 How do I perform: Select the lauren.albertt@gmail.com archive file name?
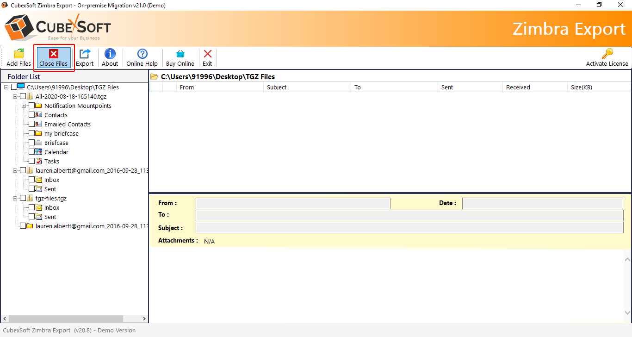[92, 170]
